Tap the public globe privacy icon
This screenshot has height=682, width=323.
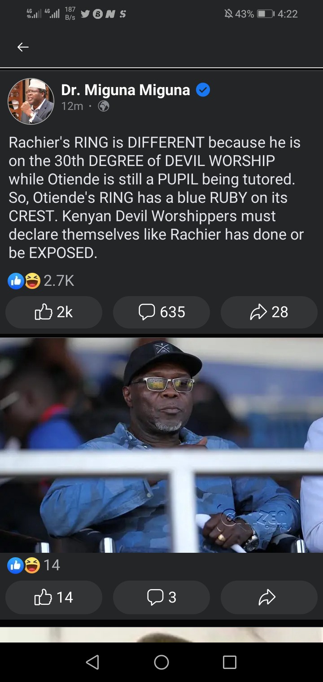104,106
